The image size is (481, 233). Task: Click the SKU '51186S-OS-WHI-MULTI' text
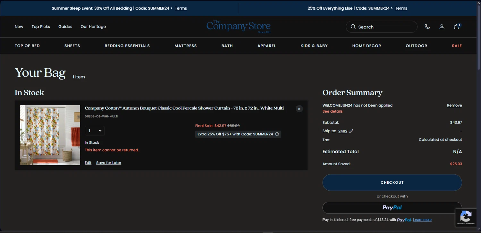click(x=101, y=116)
